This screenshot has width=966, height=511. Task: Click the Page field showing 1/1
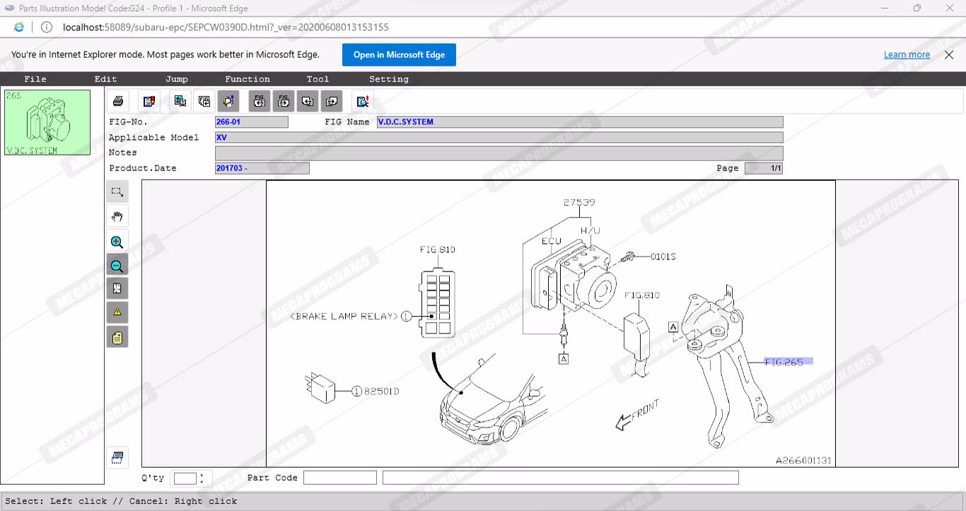point(764,168)
